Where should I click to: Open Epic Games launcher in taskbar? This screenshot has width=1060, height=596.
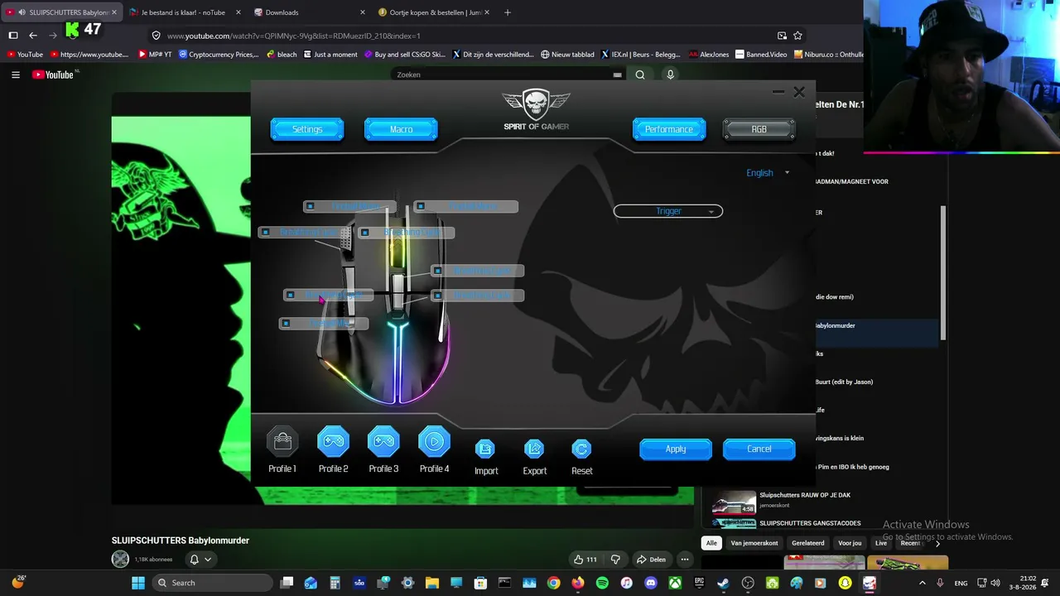[x=699, y=583]
